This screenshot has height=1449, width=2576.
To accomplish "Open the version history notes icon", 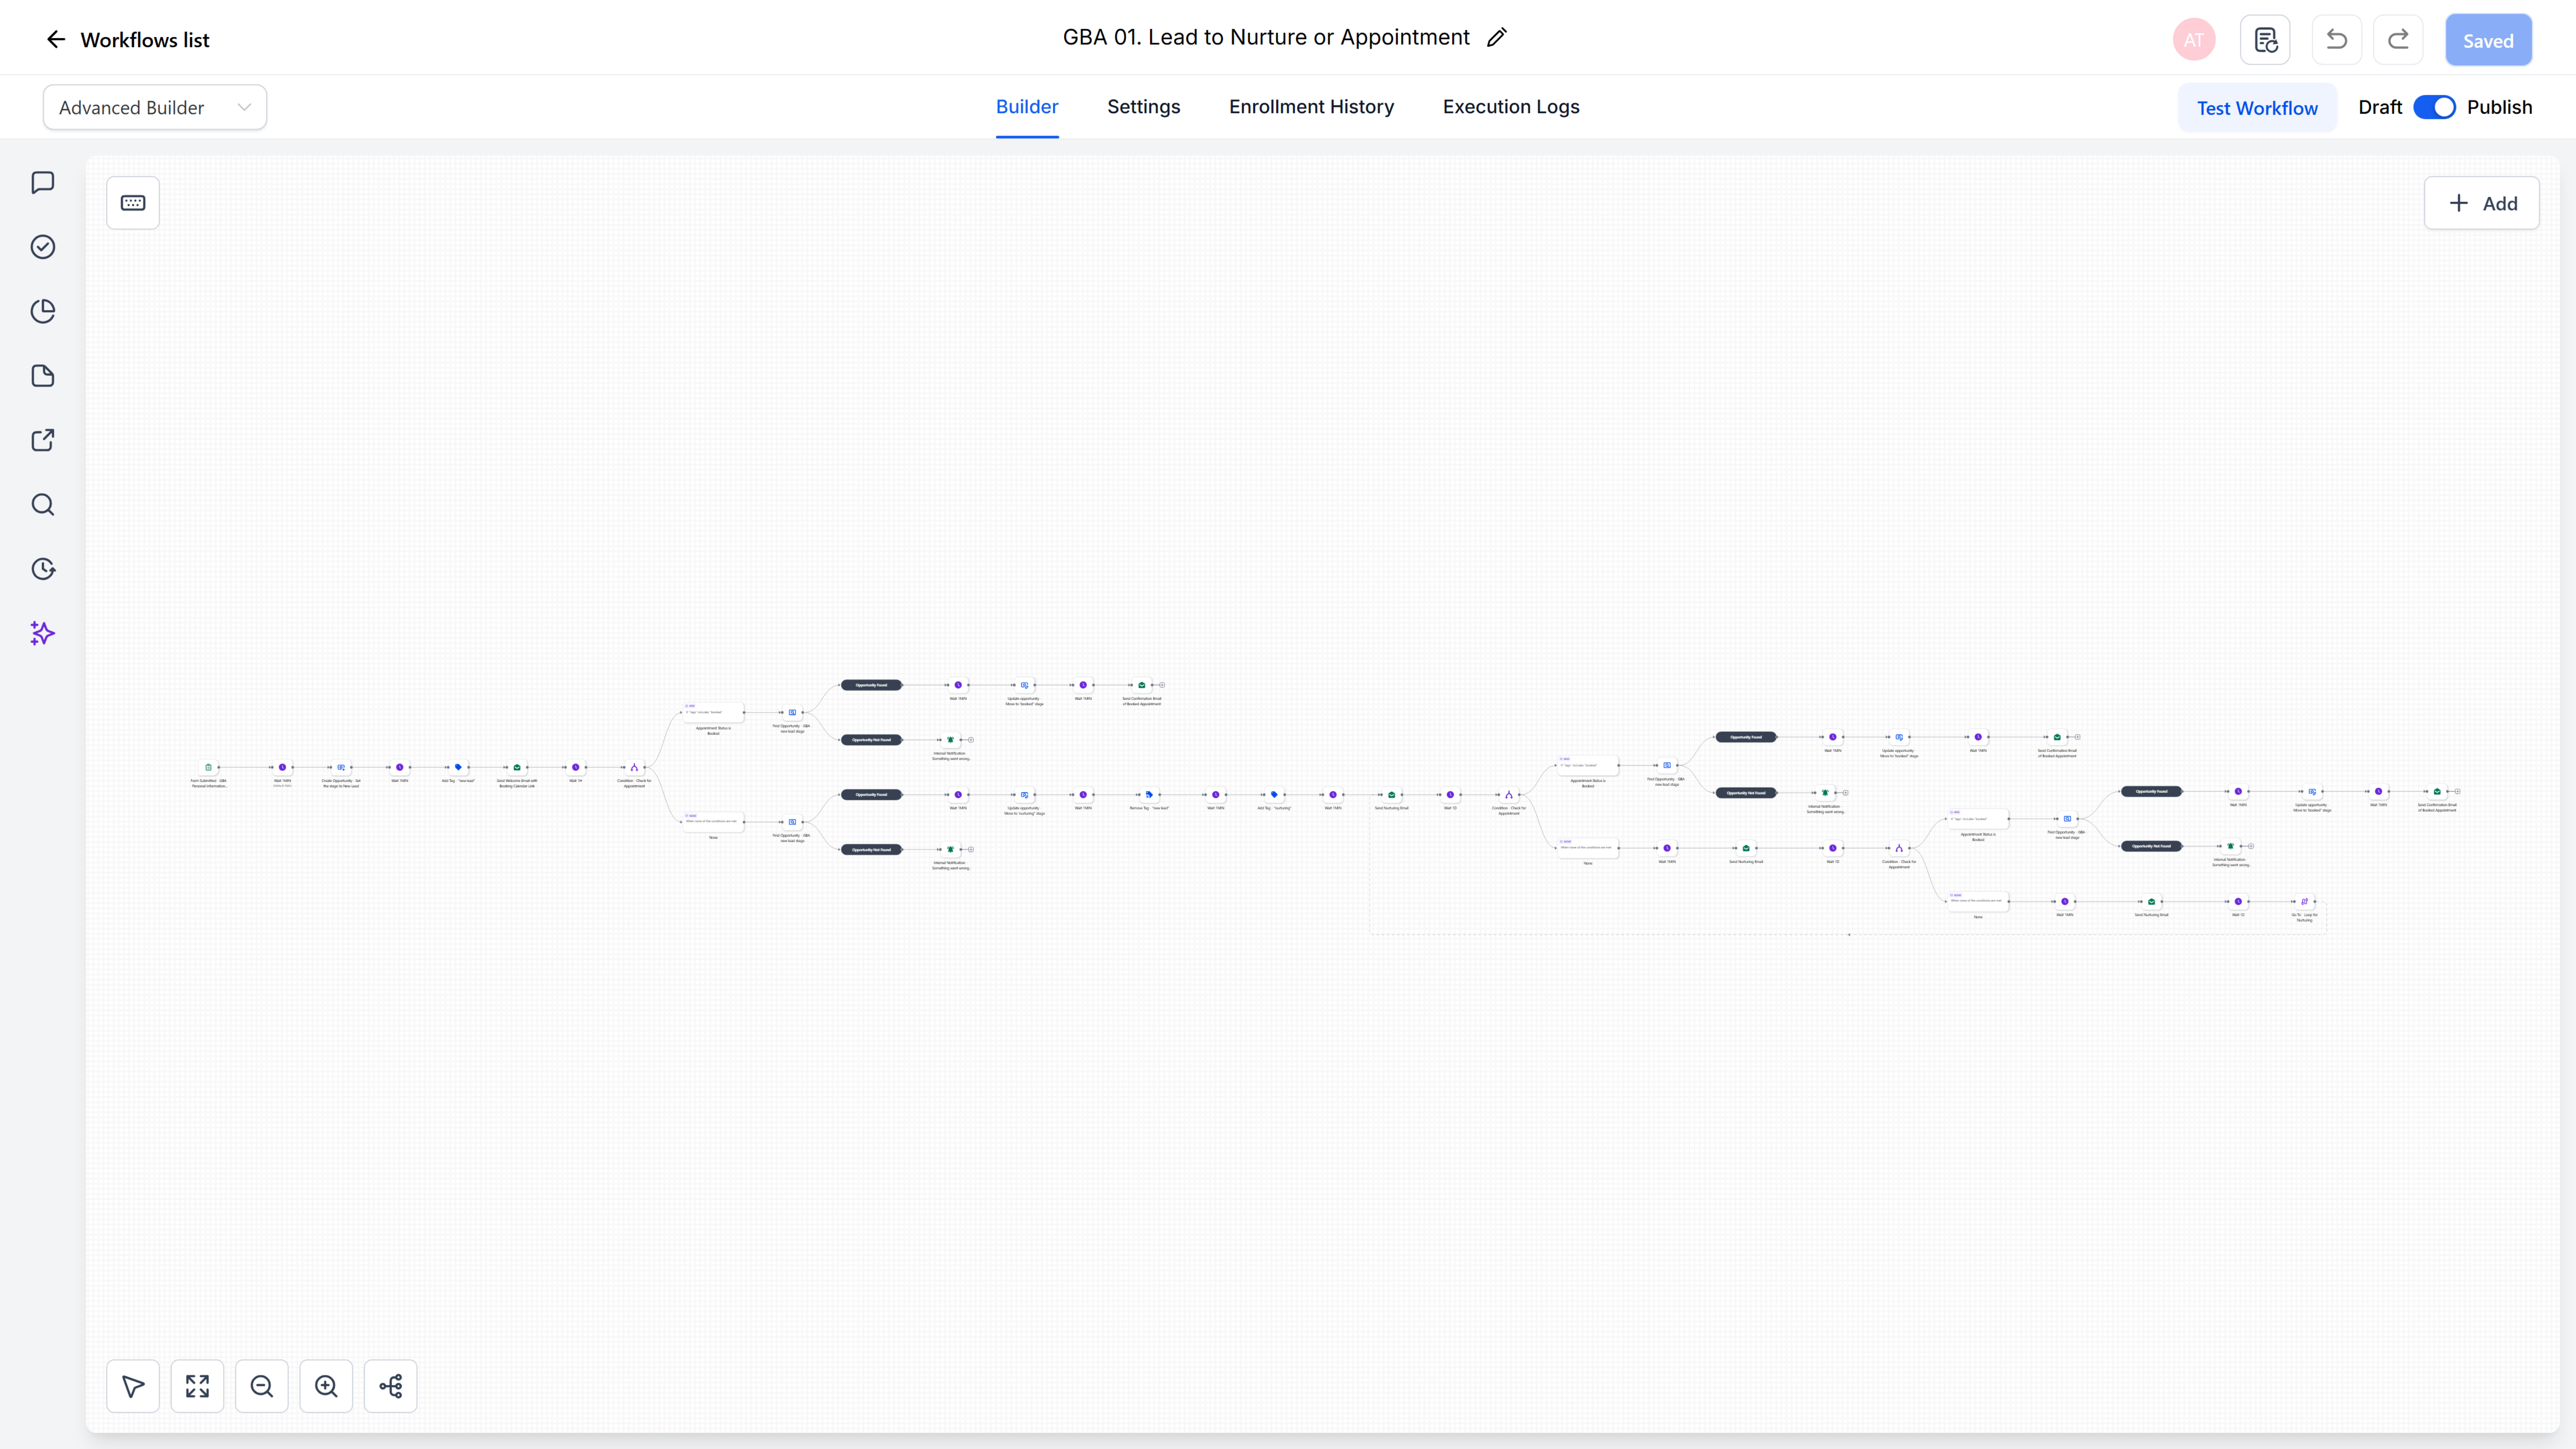I will point(2265,40).
